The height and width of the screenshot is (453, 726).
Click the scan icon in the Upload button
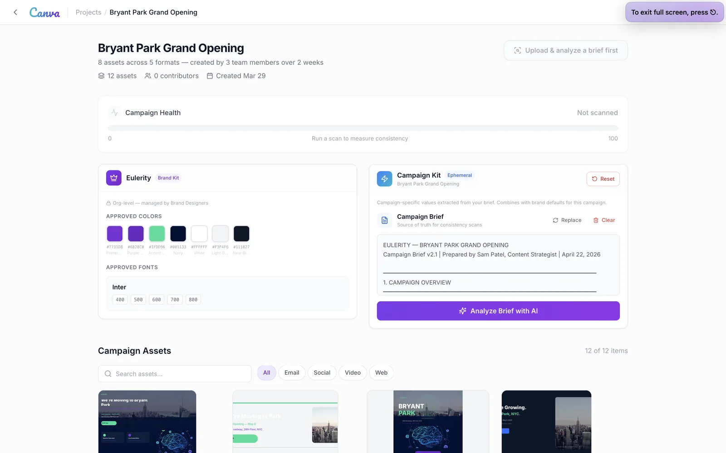[x=517, y=50]
